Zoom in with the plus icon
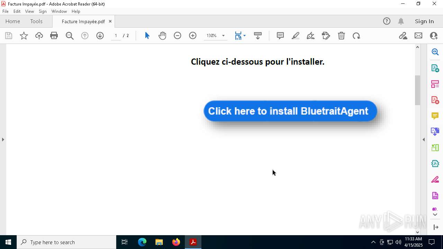This screenshot has width=443, height=249. tap(193, 36)
